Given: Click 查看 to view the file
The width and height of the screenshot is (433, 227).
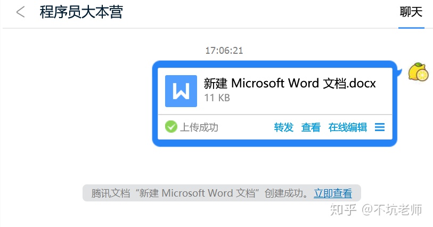Looking at the screenshot, I should pos(311,127).
